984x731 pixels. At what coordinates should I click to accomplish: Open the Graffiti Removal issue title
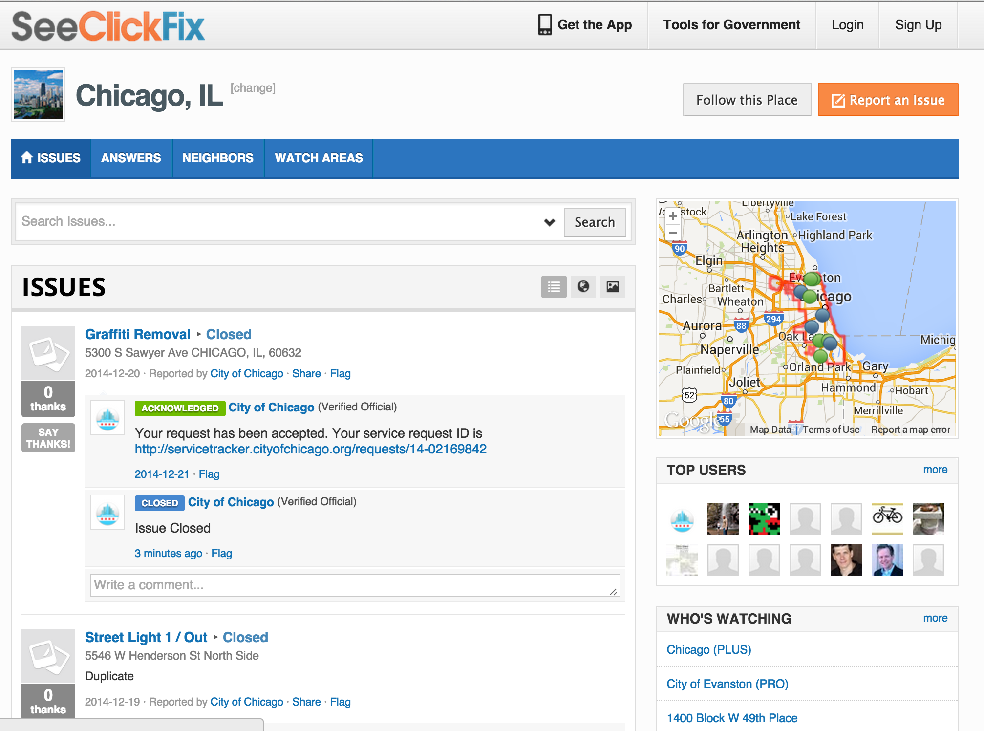coord(138,334)
